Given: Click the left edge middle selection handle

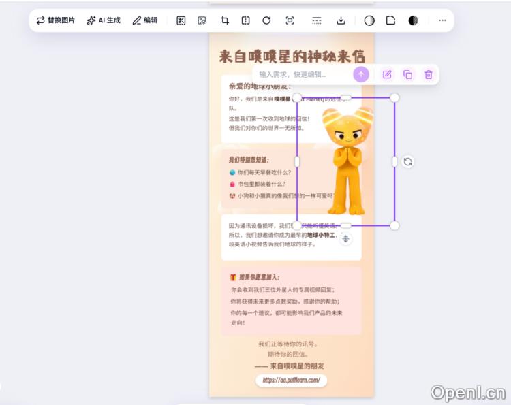Looking at the screenshot, I should [297, 161].
